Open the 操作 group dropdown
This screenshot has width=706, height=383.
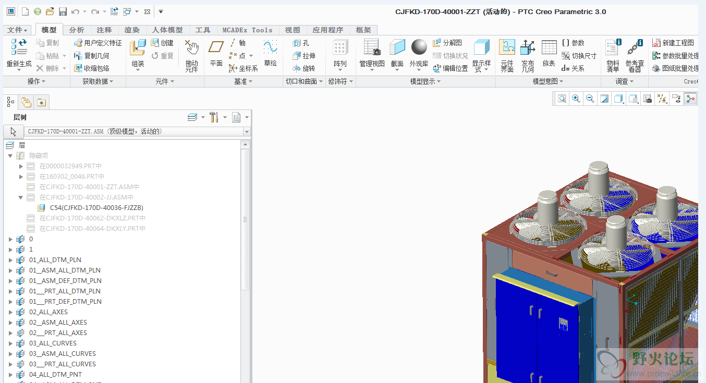coord(36,81)
